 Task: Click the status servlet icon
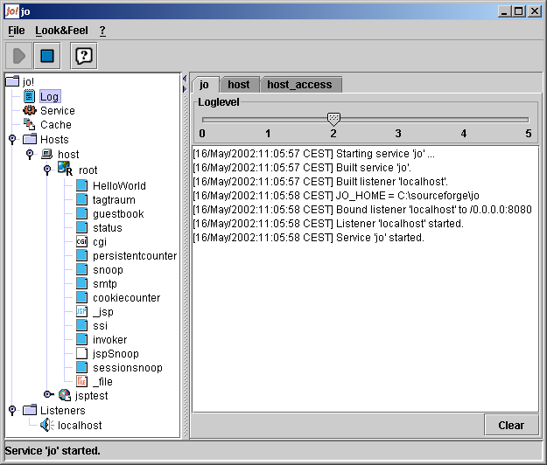81,227
